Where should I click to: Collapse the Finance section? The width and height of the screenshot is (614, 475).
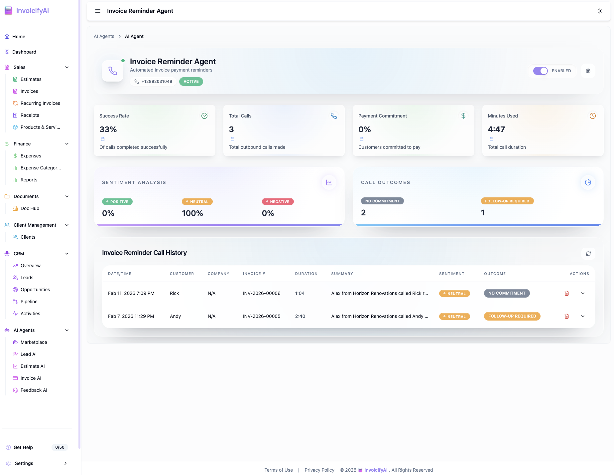(67, 144)
